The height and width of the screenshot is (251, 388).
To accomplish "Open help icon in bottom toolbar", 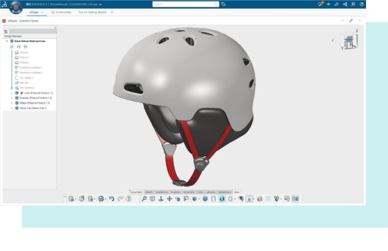I will [129, 198].
